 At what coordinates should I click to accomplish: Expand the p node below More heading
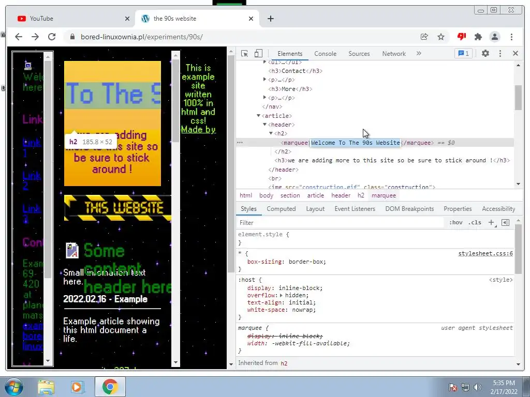pos(264,98)
